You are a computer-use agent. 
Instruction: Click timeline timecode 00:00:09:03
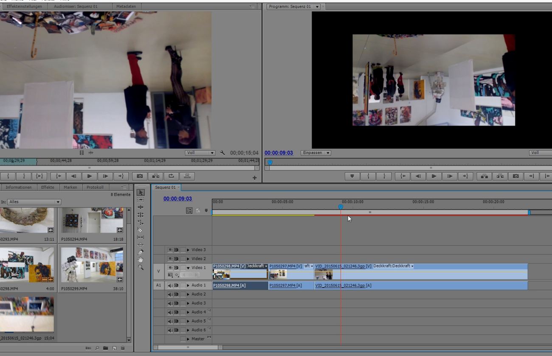click(x=177, y=199)
